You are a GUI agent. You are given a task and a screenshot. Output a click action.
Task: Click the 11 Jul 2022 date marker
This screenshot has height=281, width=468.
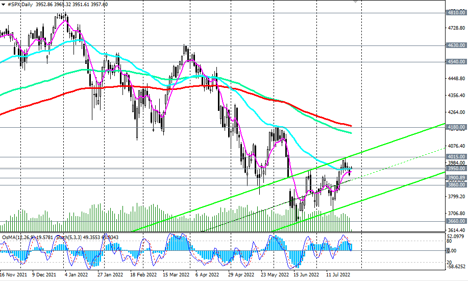click(337, 274)
